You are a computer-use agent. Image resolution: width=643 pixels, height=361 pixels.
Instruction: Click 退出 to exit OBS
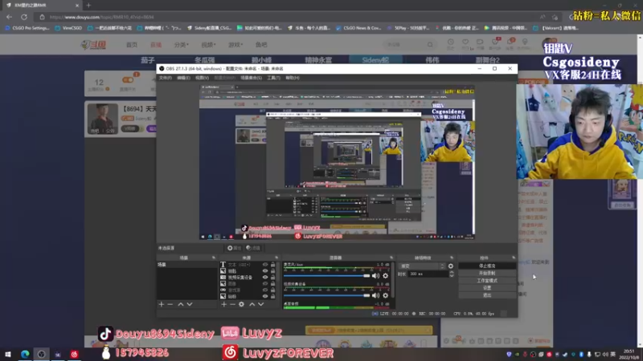(x=487, y=295)
